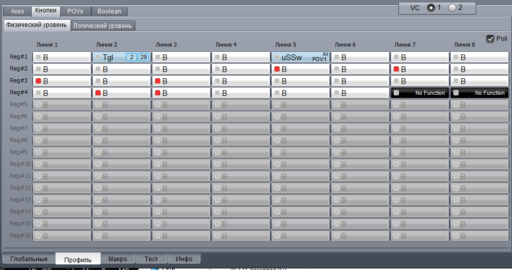This screenshot has width=512, height=270.
Task: Click the indicator in No Function cell Линия 8
Action: 456,93
